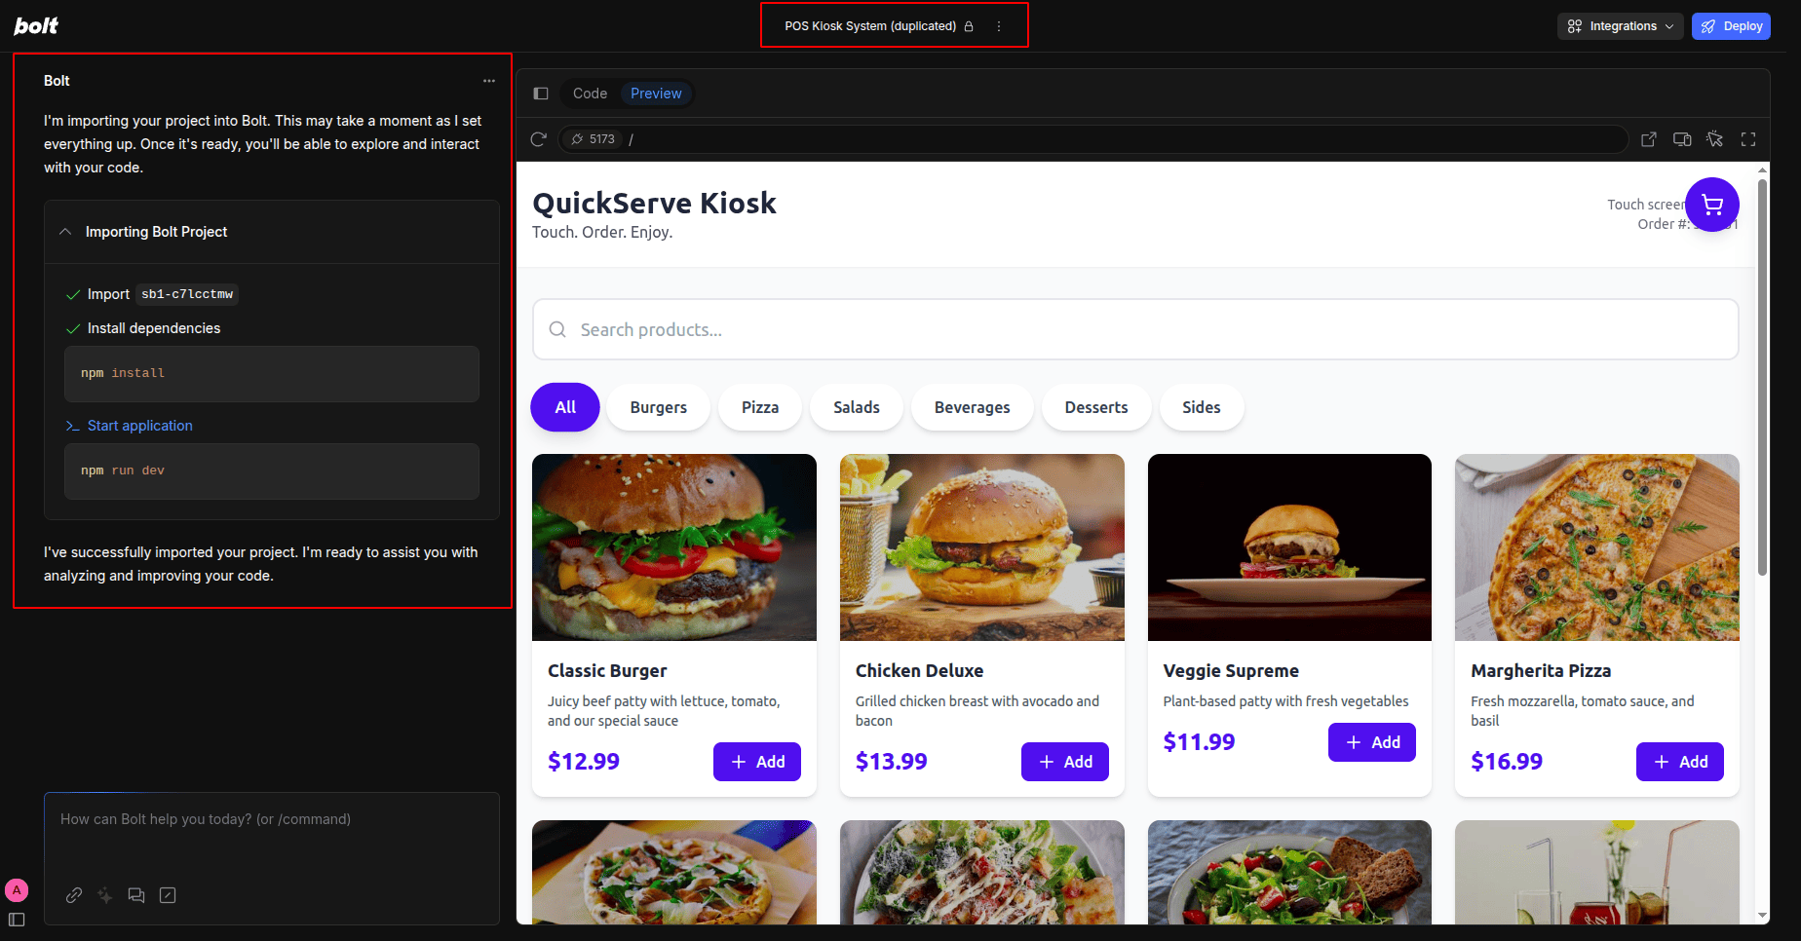This screenshot has height=941, width=1801.
Task: Click the $16.99 price
Action: pos(1507,762)
